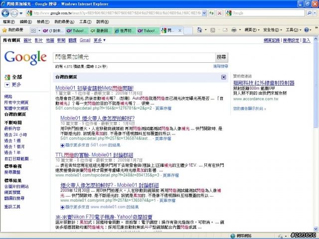
Task: Switch to the 世界初... tab
Action: (x=125, y=31)
